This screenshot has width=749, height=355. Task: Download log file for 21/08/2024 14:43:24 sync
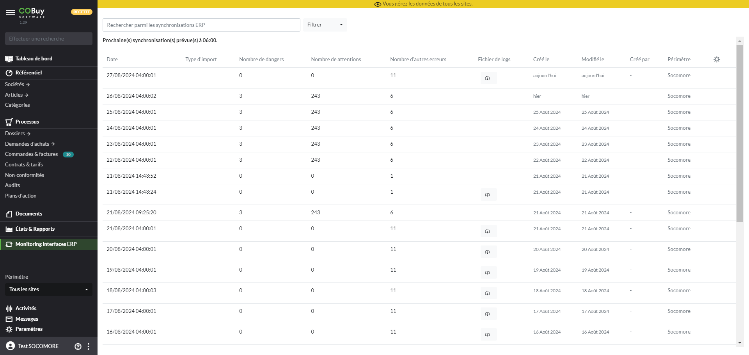(488, 195)
